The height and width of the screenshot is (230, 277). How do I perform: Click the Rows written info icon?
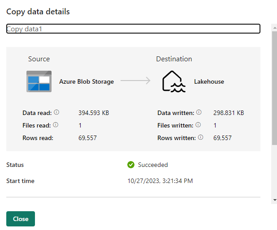coord(201,138)
